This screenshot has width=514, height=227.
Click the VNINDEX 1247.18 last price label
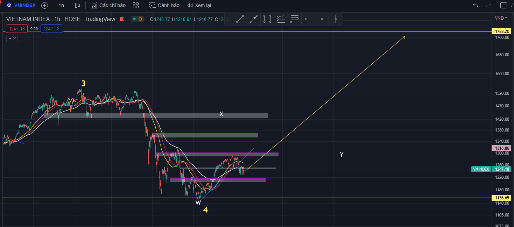(491, 169)
